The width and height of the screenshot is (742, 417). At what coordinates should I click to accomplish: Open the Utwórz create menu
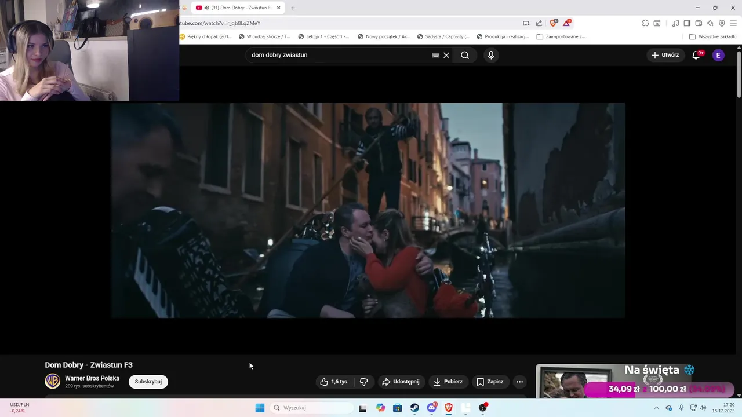(x=665, y=55)
